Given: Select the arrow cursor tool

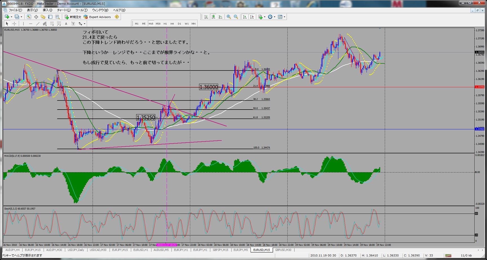Looking at the screenshot, I should click(x=7, y=24).
